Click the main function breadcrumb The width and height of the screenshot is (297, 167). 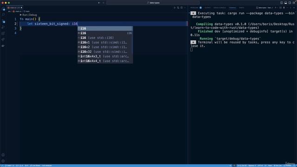pos(27,11)
